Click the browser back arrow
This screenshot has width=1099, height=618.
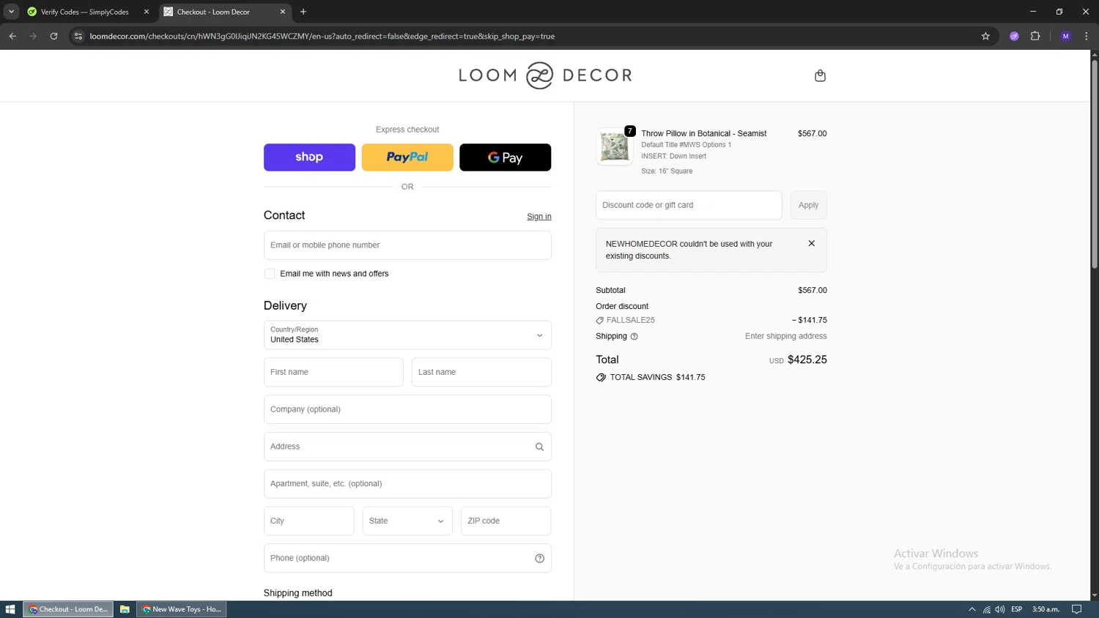12,36
